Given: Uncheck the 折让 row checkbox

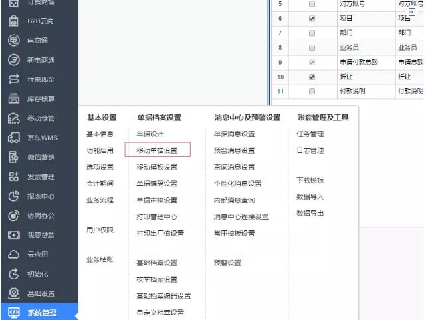Looking at the screenshot, I should point(312,77).
